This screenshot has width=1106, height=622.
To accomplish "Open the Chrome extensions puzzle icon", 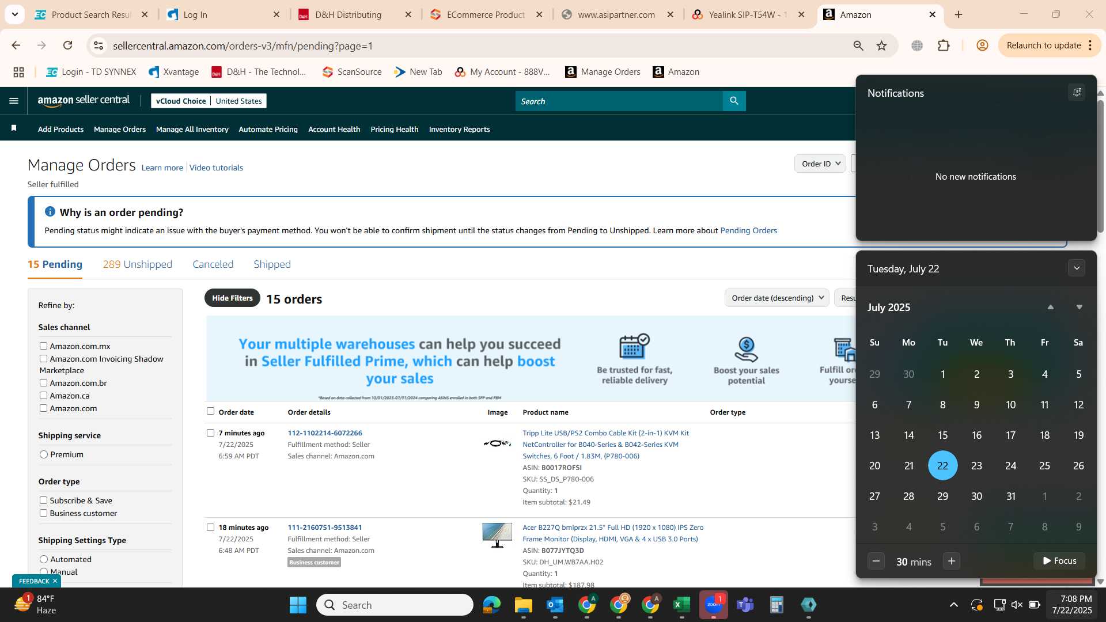I will click(944, 45).
